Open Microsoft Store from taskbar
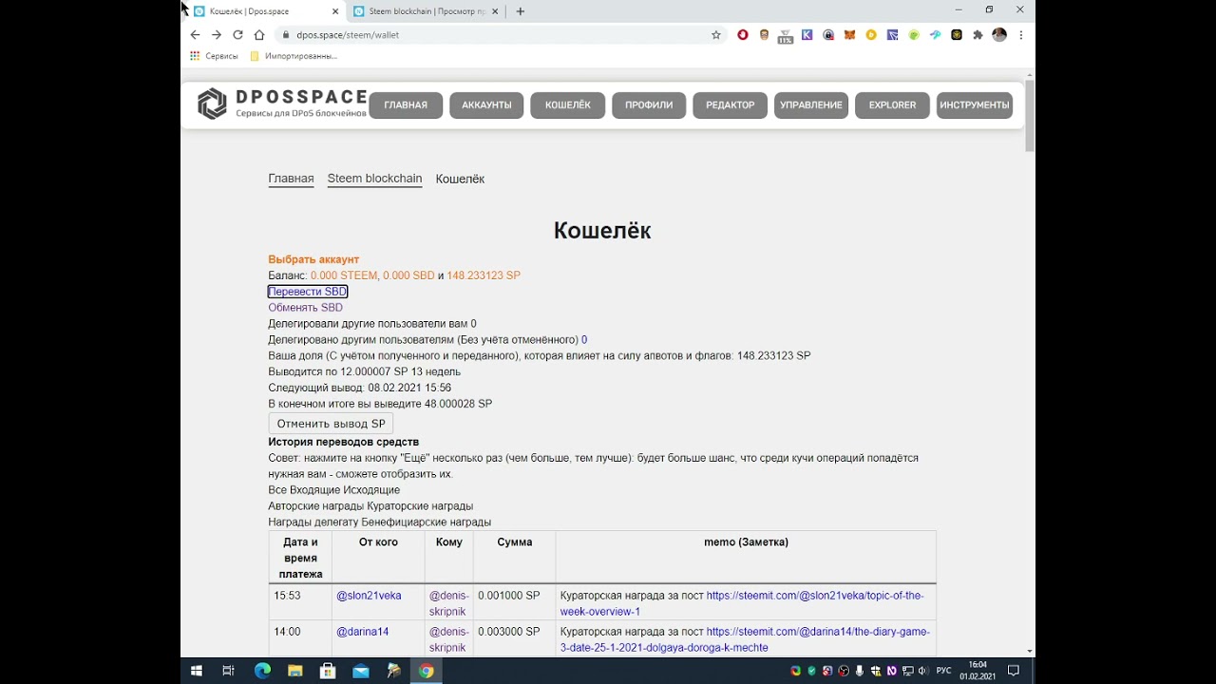Screen dimensions: 1216x684 coord(328,671)
